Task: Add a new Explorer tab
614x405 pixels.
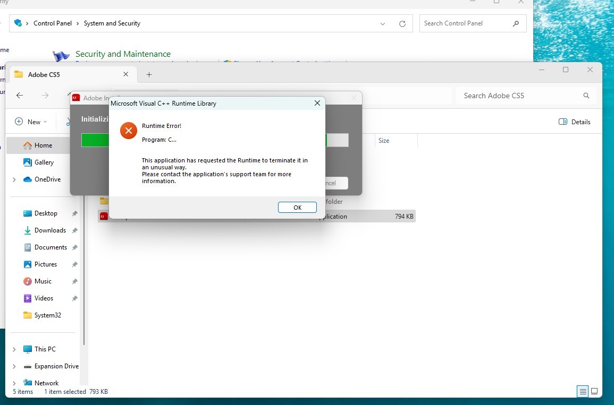Action: click(x=149, y=74)
